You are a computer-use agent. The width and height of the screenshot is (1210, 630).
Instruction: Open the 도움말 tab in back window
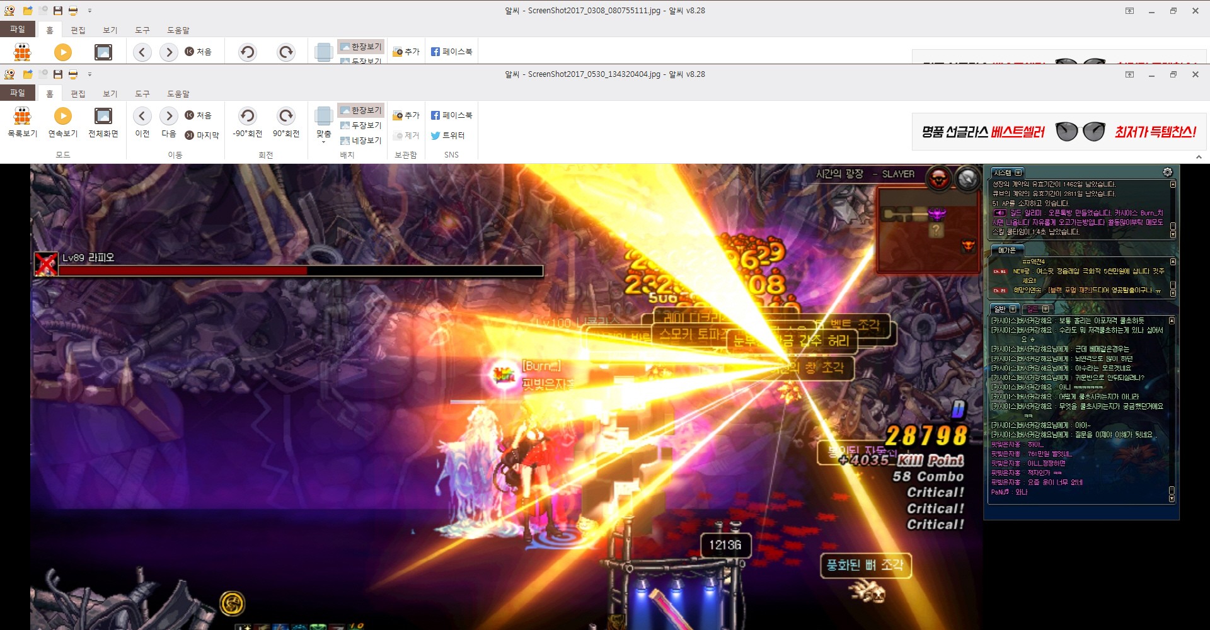178,30
